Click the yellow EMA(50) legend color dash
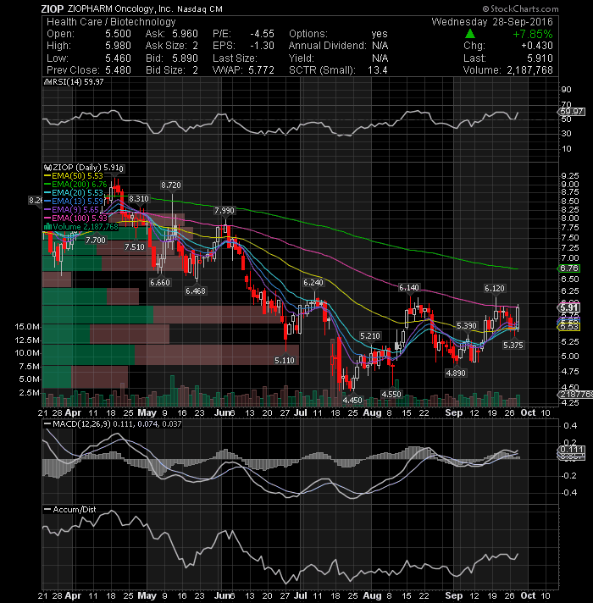 pos(47,176)
